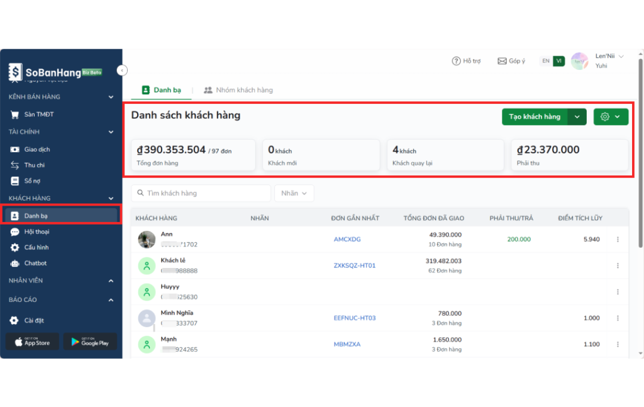This screenshot has height=407, width=644.
Task: Click the TỔNG ĐƠN ĐÃ GIAO column header
Action: (434, 218)
